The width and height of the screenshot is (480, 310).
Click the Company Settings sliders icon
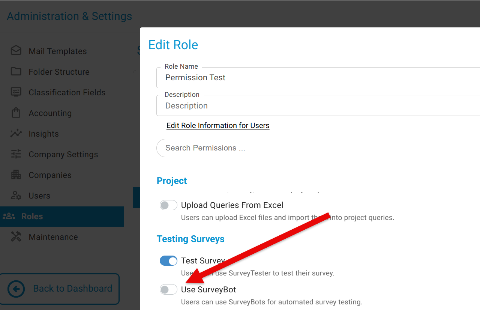click(x=16, y=154)
